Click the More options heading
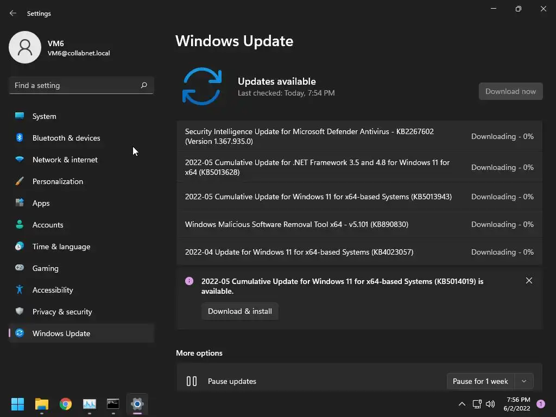This screenshot has width=556, height=417. (x=199, y=353)
